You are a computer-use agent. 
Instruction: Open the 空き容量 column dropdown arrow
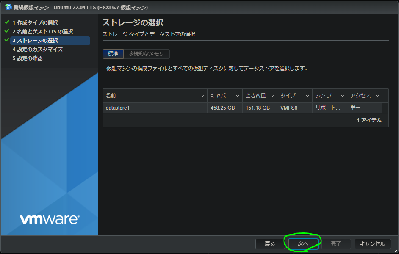point(272,96)
